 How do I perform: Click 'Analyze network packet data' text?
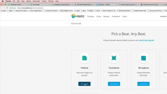click(x=114, y=74)
